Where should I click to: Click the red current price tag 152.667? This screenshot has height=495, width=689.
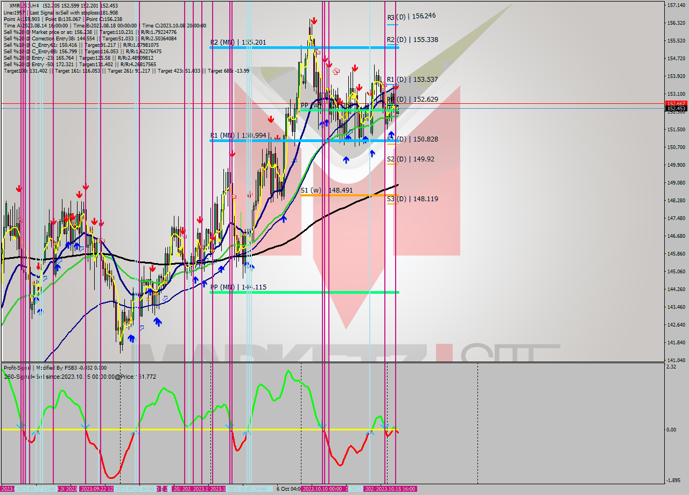[x=676, y=103]
